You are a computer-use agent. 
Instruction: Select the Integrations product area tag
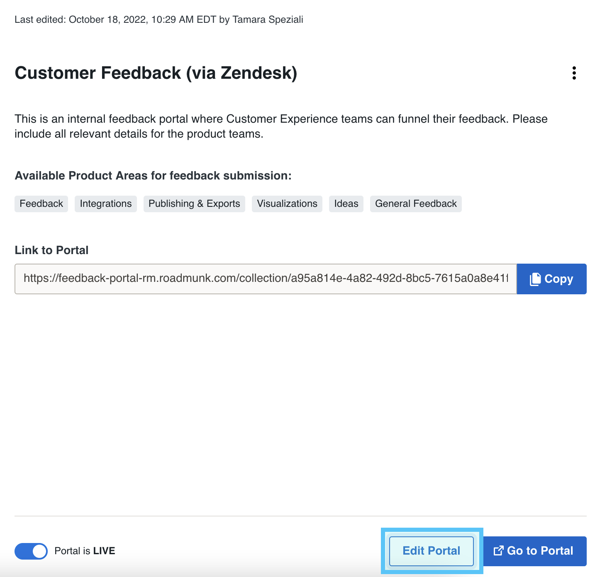(x=106, y=204)
